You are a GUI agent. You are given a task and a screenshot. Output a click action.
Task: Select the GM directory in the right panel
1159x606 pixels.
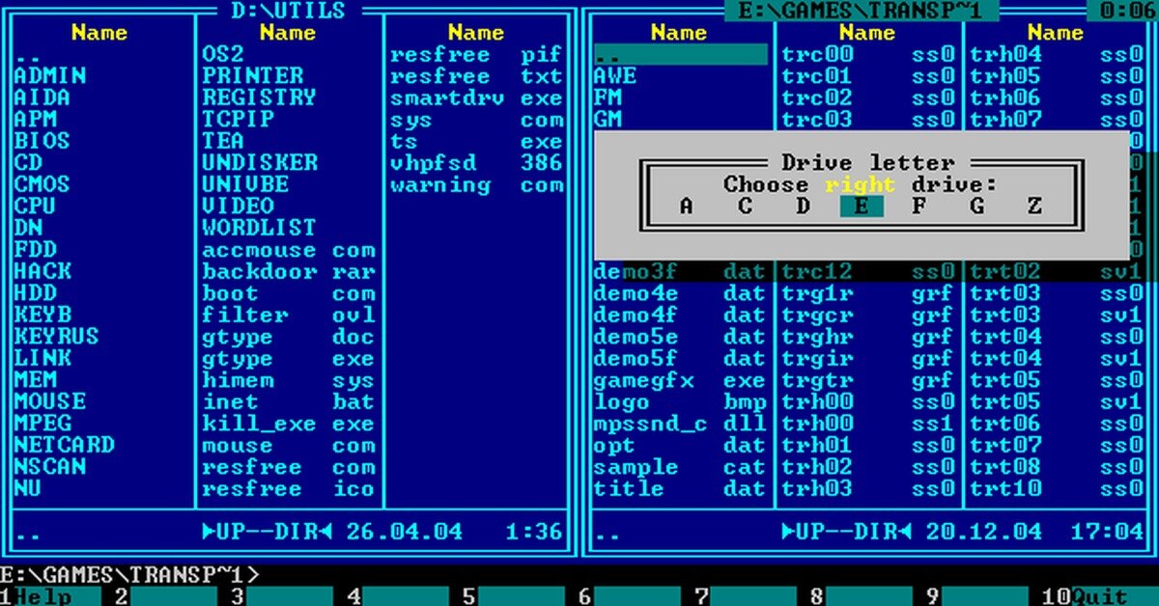click(680, 119)
